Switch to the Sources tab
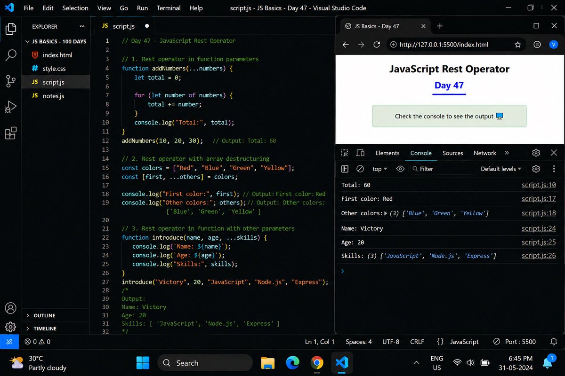The width and height of the screenshot is (565, 376). 452,153
